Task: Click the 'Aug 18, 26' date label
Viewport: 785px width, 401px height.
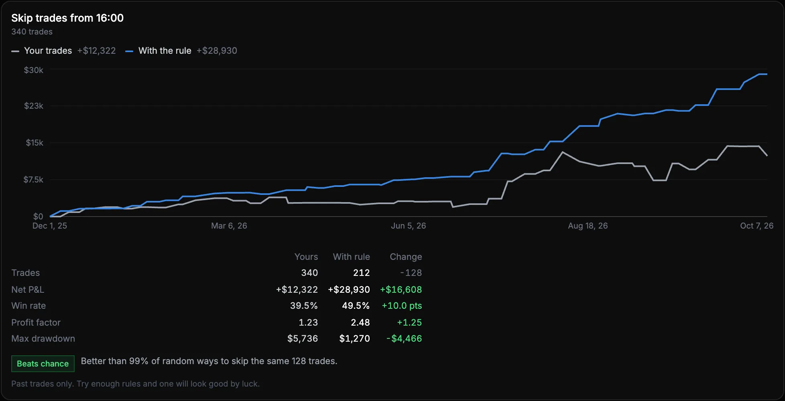Action: pyautogui.click(x=588, y=226)
